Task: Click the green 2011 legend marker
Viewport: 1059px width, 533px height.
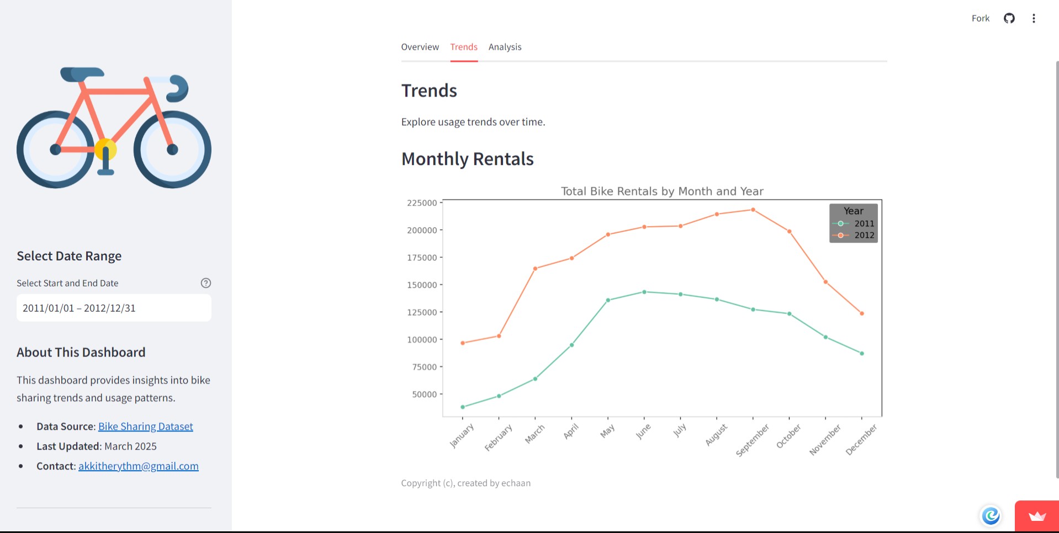Action: click(x=840, y=223)
